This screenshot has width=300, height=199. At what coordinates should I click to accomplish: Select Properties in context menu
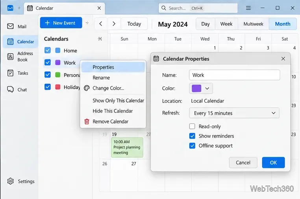(113, 67)
